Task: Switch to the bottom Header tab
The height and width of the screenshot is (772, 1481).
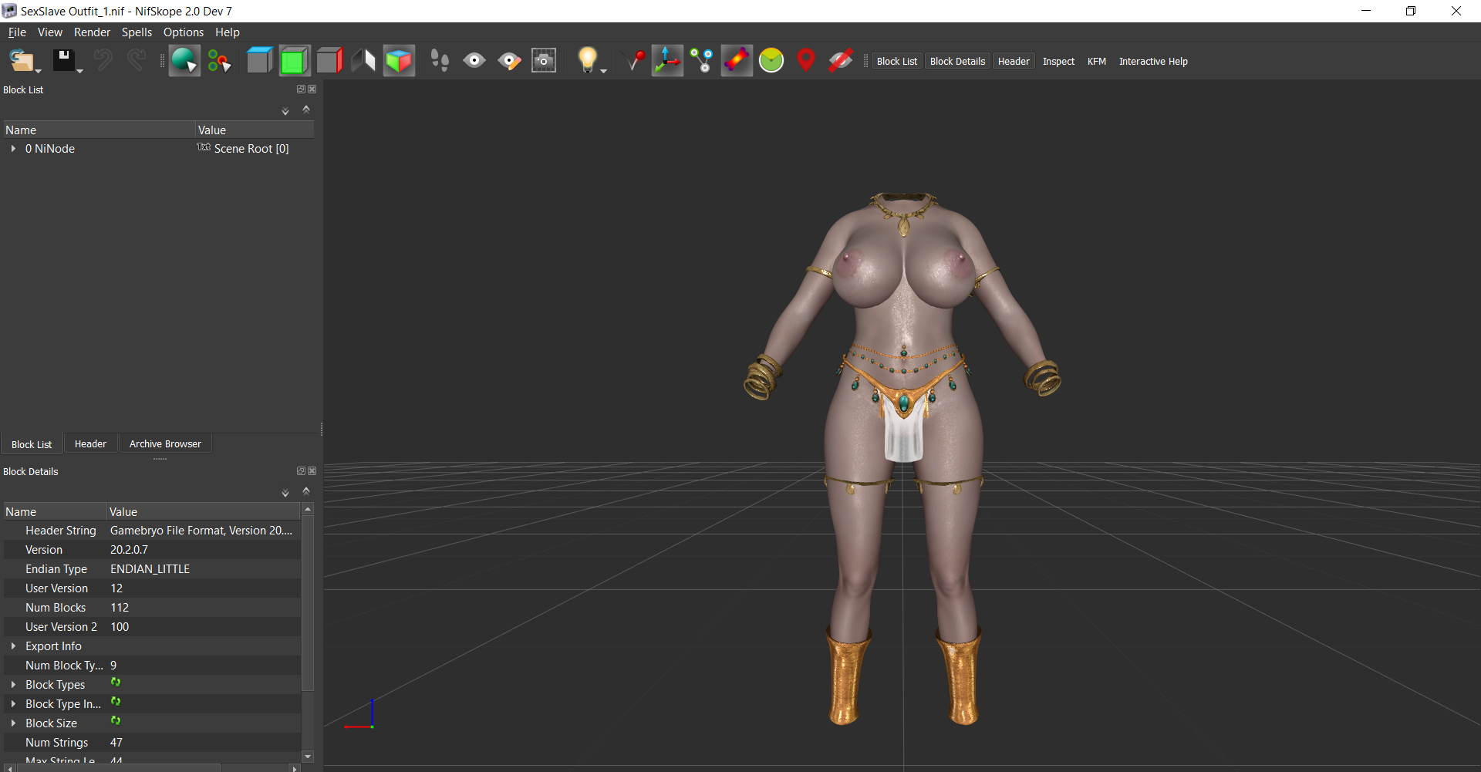Action: click(90, 444)
